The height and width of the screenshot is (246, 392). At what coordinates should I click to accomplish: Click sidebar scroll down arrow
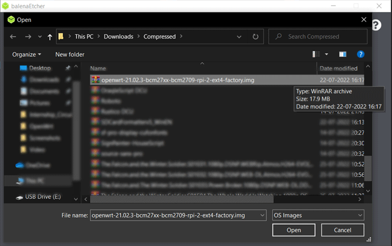76,199
